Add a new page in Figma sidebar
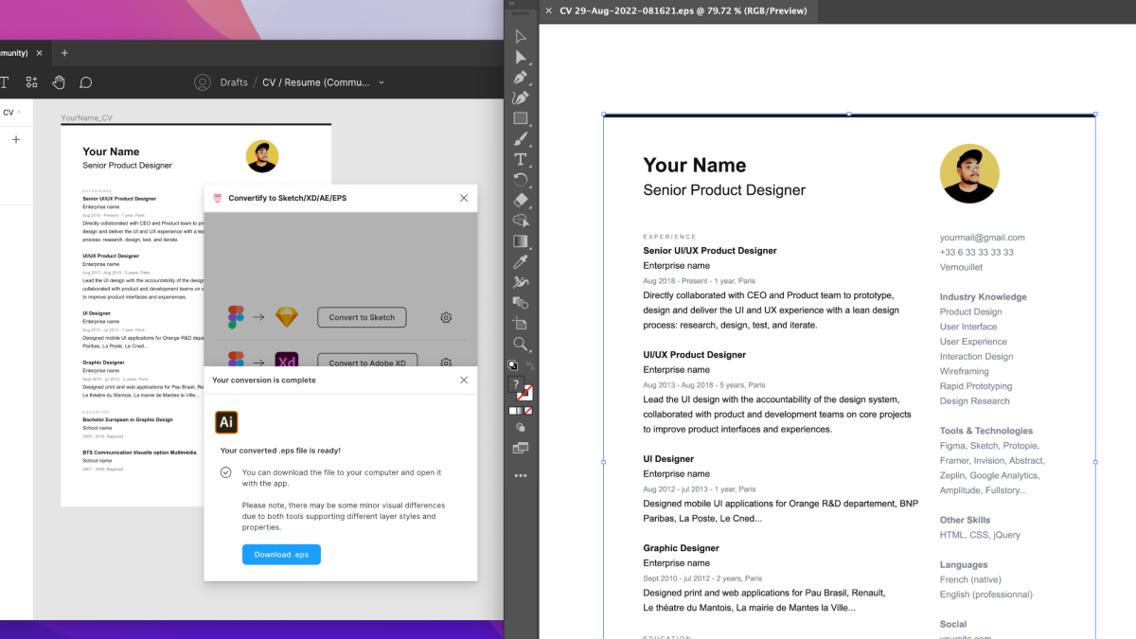1136x639 pixels. [x=15, y=139]
